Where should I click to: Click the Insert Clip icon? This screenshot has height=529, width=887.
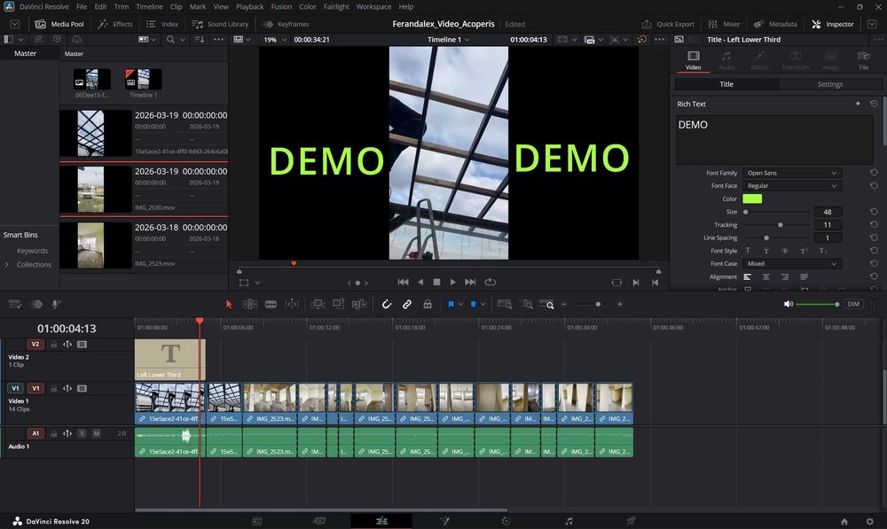tap(318, 304)
